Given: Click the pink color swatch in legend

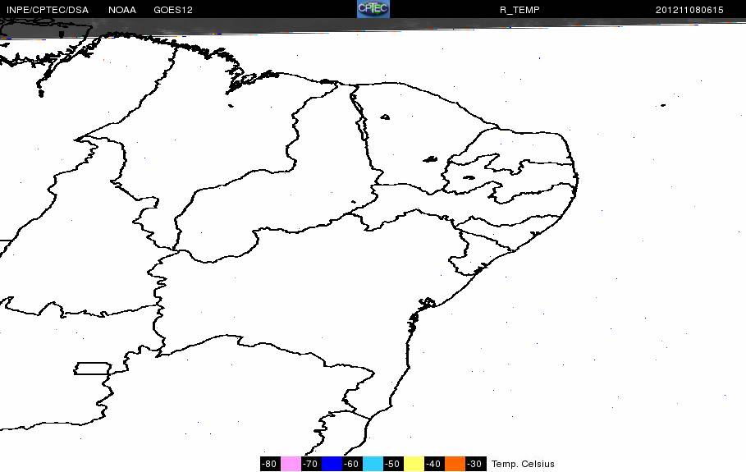Looking at the screenshot, I should (291, 464).
